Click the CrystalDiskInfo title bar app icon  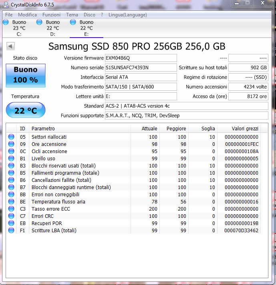point(6,4)
